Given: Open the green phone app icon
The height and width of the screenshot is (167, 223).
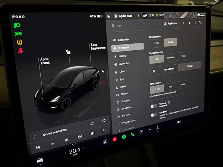Looking at the screenshot, I should coord(133,134).
